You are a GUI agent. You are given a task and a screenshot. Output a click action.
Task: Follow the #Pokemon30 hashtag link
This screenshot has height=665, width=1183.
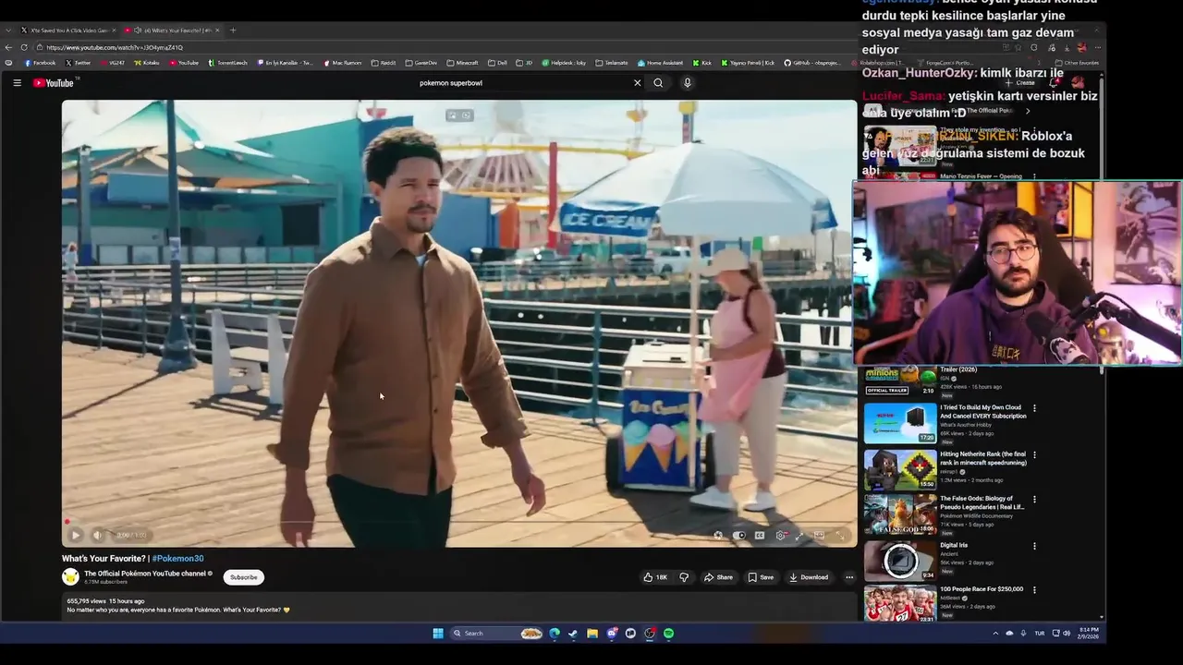point(177,559)
